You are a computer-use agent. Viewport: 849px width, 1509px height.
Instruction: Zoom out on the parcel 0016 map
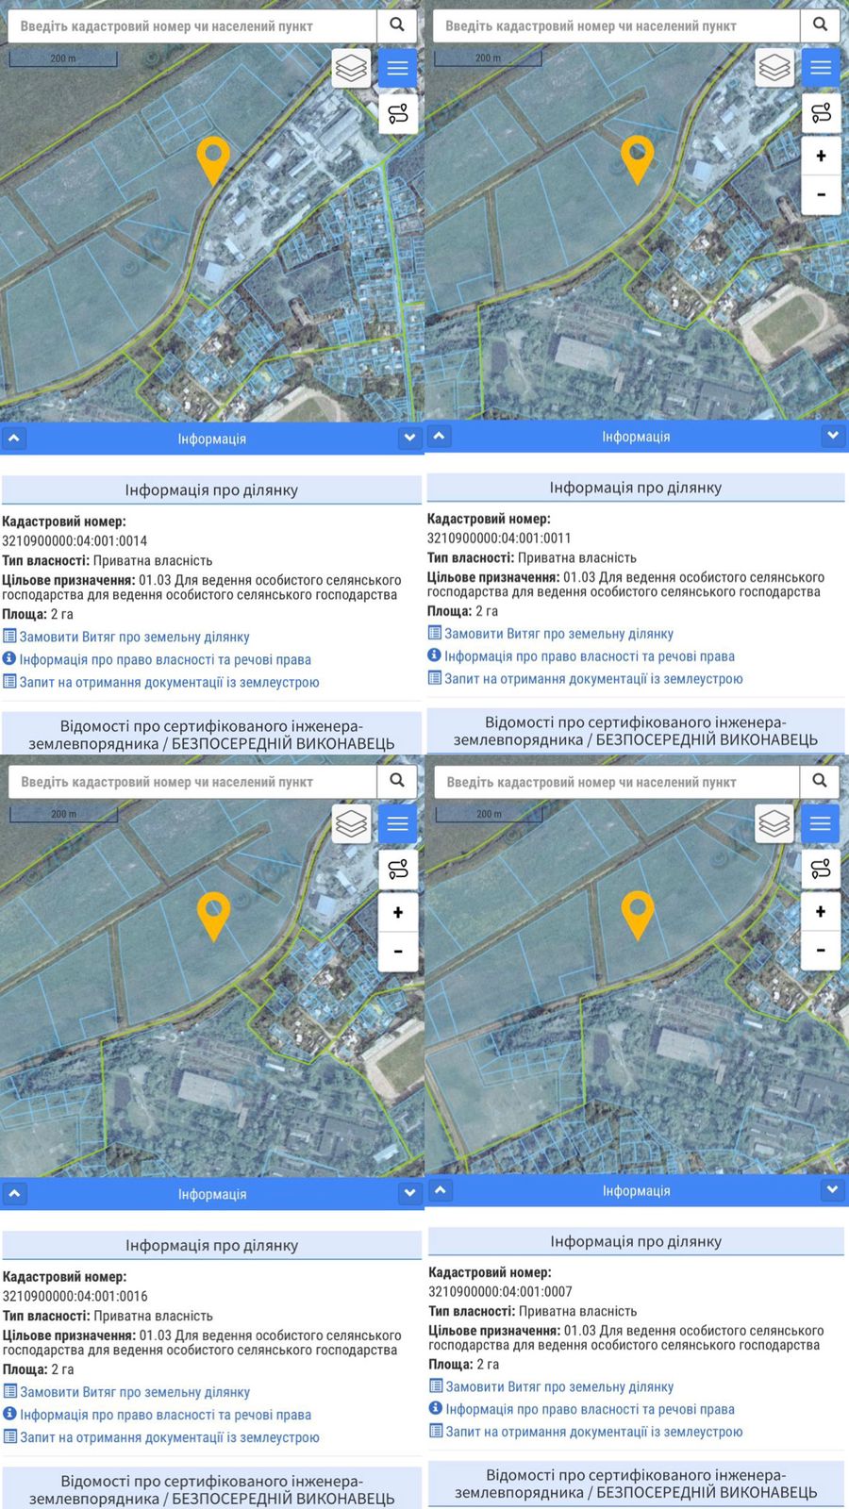[x=397, y=952]
